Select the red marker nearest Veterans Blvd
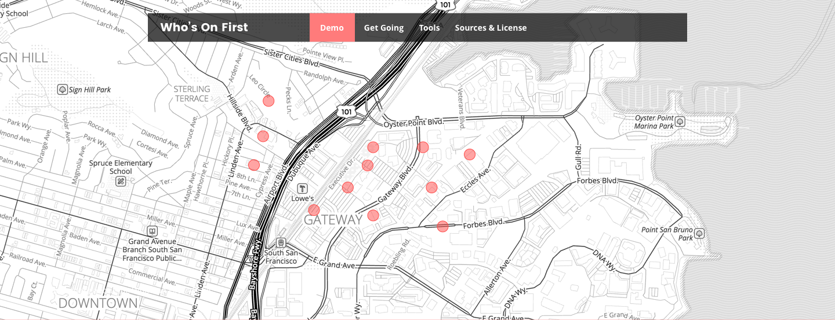 [470, 155]
